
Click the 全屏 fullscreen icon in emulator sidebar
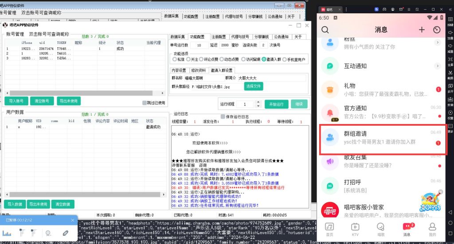pyautogui.click(x=450, y=61)
